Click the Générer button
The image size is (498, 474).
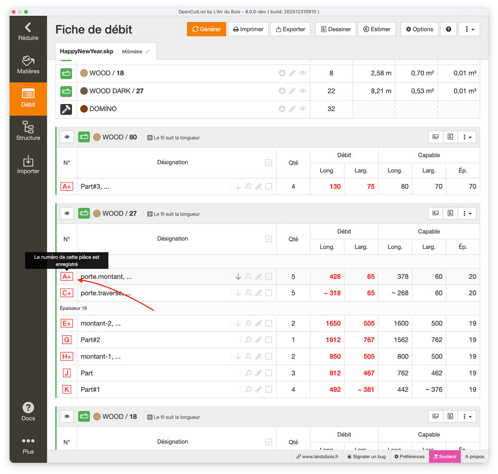point(207,29)
